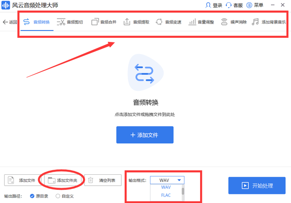Click the trash icon on 清空列表 button
The width and height of the screenshot is (291, 203).
coord(90,180)
